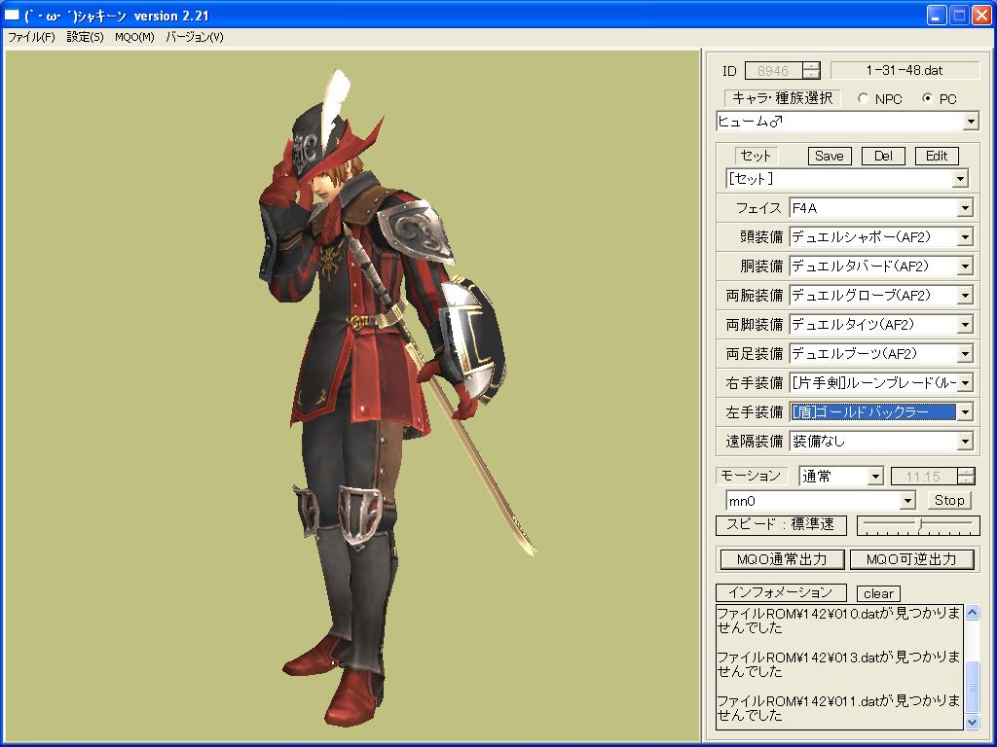Click the Save set button

[x=830, y=156]
